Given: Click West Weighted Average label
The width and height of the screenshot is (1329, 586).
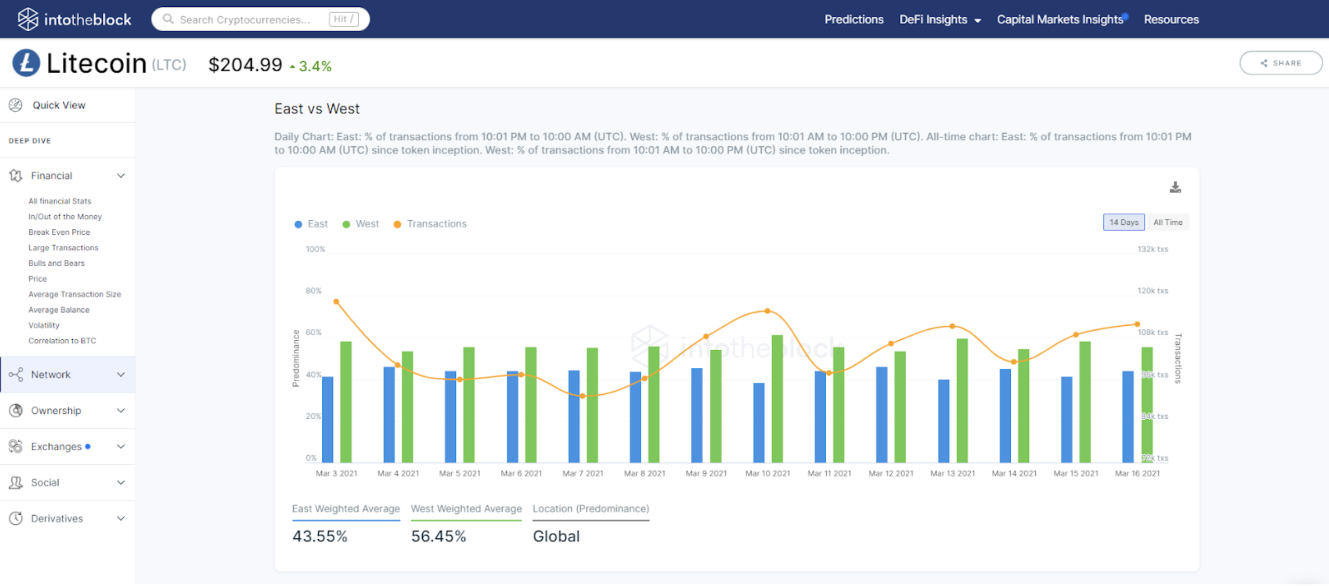Looking at the screenshot, I should pos(466,509).
